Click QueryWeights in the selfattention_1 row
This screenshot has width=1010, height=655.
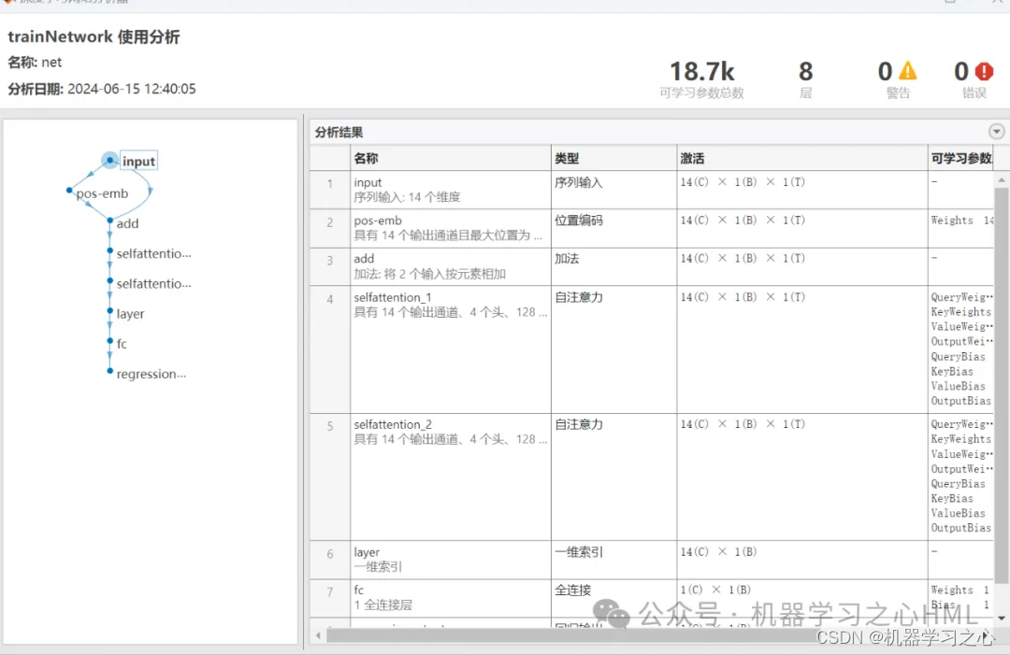[x=959, y=296]
